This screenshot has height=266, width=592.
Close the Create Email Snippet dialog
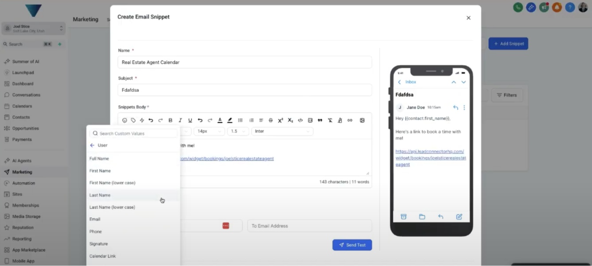point(468,18)
